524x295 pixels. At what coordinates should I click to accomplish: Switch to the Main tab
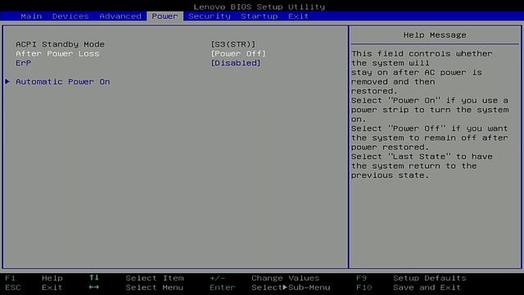(31, 16)
